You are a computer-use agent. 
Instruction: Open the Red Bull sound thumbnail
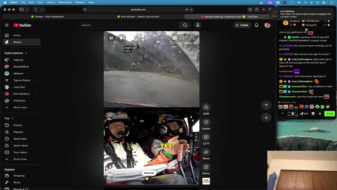coord(206,181)
